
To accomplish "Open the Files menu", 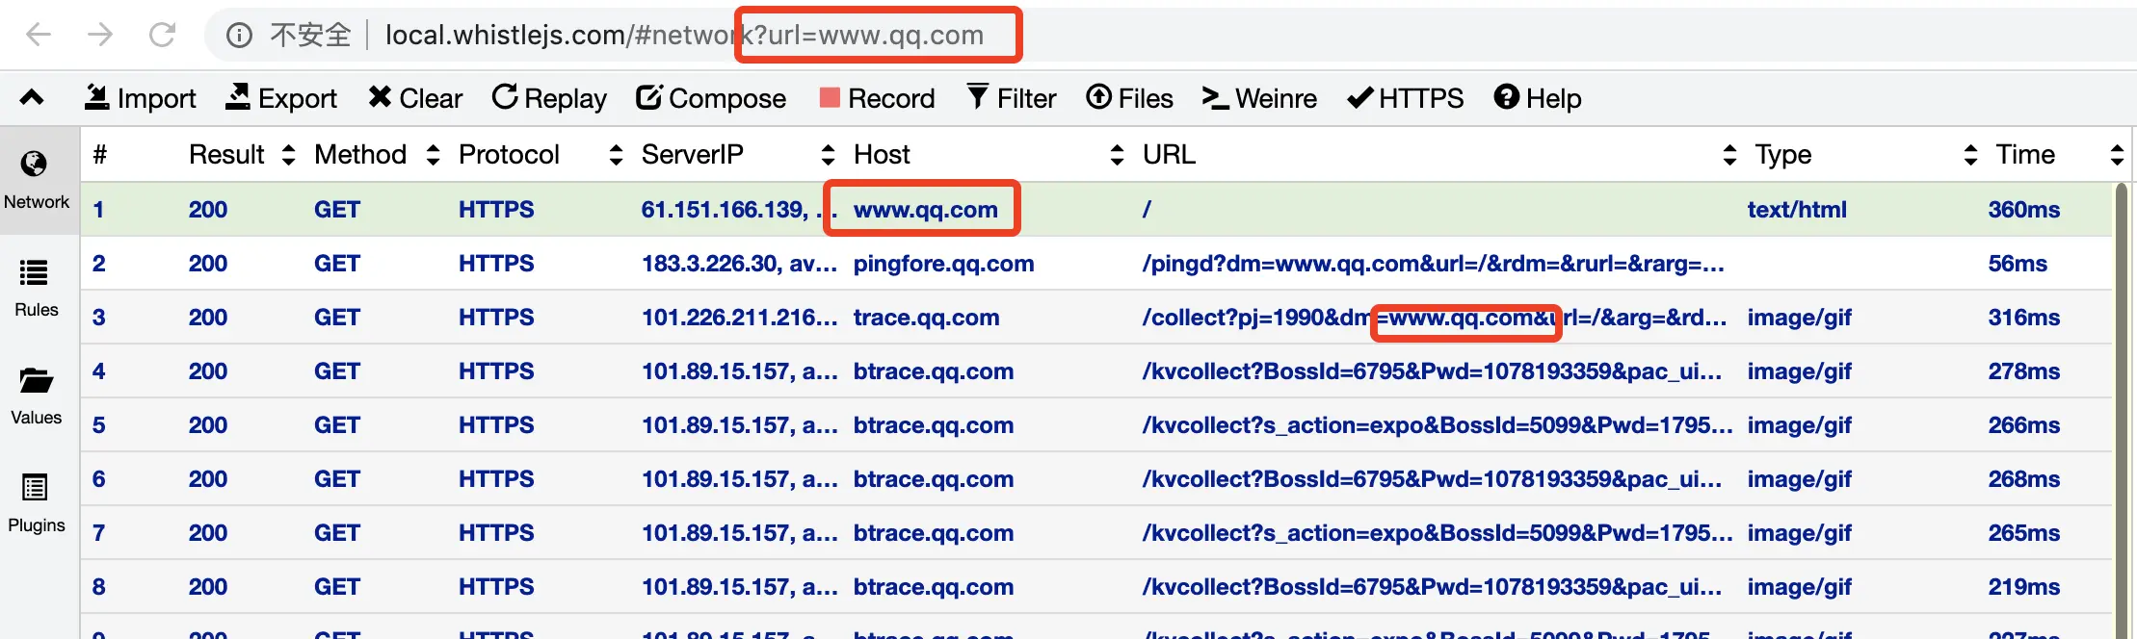I will click(1129, 98).
